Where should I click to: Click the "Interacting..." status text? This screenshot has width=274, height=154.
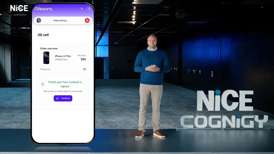tap(61, 21)
